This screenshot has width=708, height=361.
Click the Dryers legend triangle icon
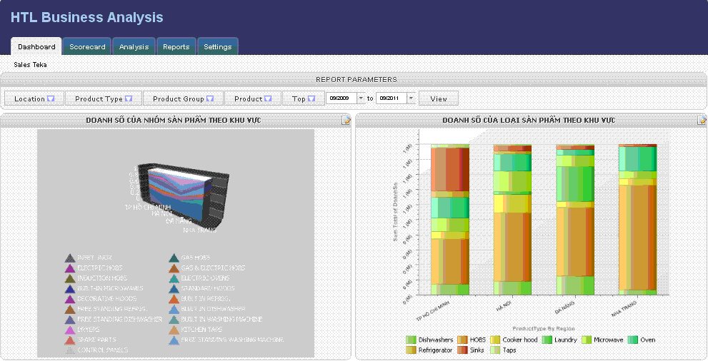[x=70, y=330]
